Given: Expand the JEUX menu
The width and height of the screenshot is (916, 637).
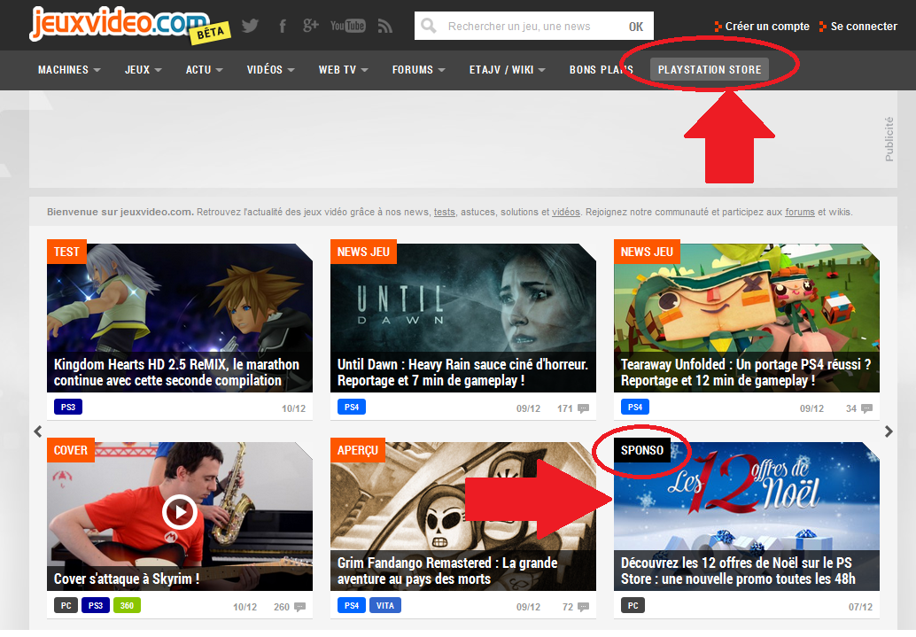Looking at the screenshot, I should (143, 69).
